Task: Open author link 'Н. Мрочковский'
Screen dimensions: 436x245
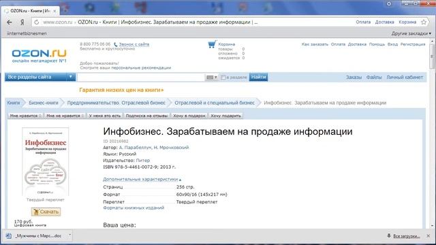Action: [171, 148]
